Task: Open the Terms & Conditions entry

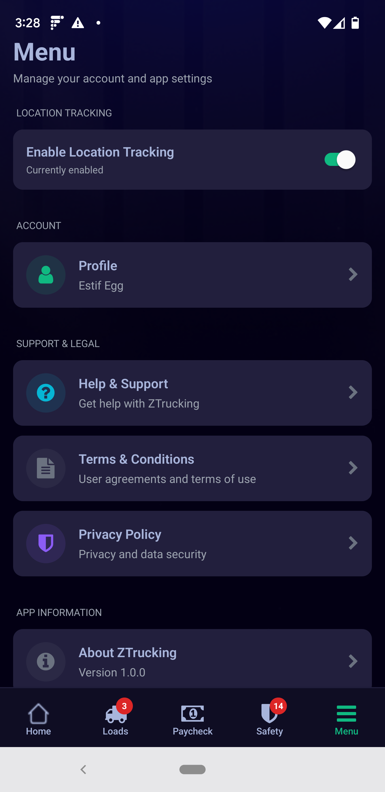Action: pos(192,468)
